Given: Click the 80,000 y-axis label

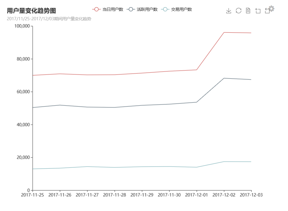Looking at the screenshot, I should coord(23,59).
